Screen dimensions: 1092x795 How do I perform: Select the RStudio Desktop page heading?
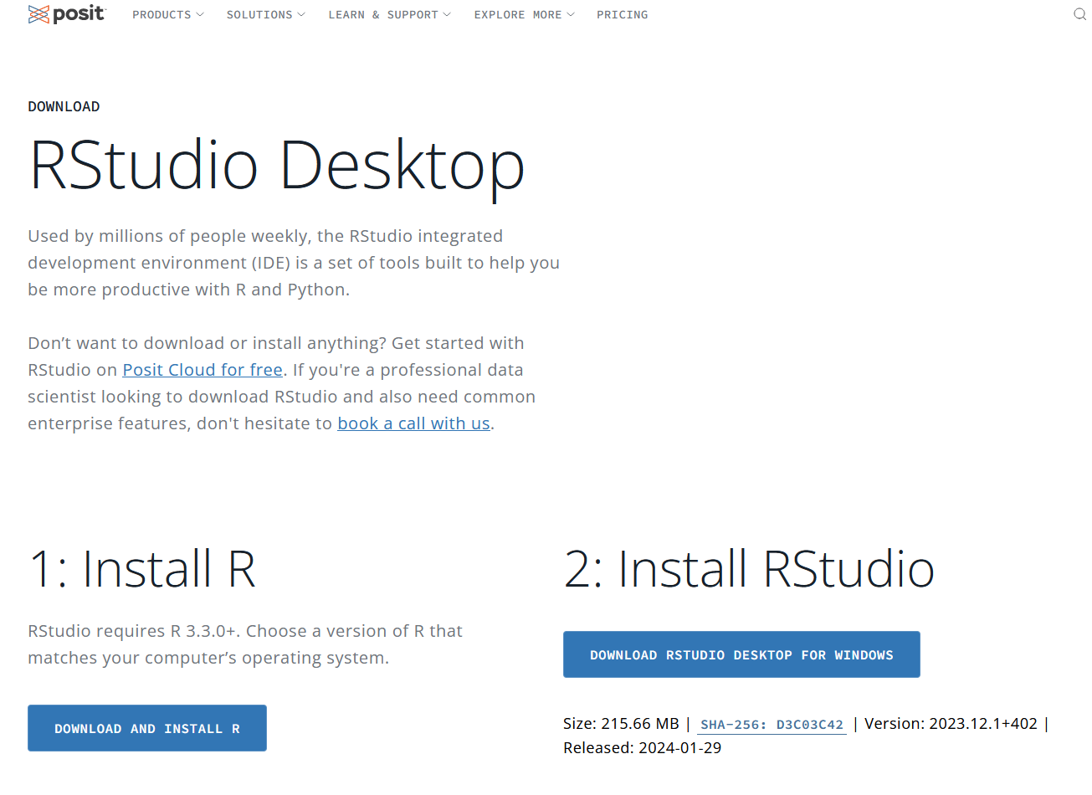[x=276, y=166]
